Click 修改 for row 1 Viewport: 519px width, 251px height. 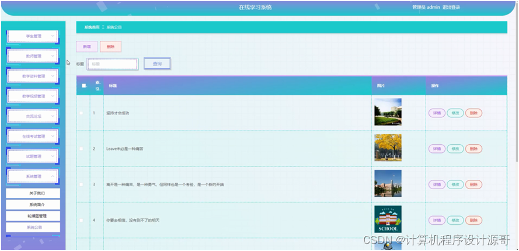point(455,113)
